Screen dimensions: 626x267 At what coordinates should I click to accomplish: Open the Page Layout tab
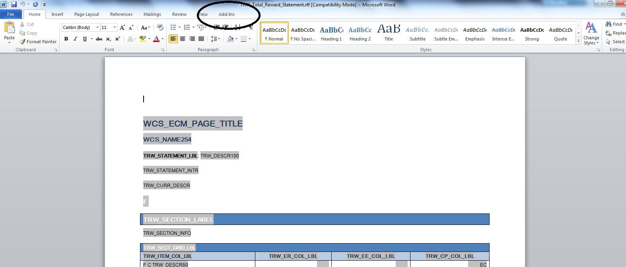[x=86, y=14]
